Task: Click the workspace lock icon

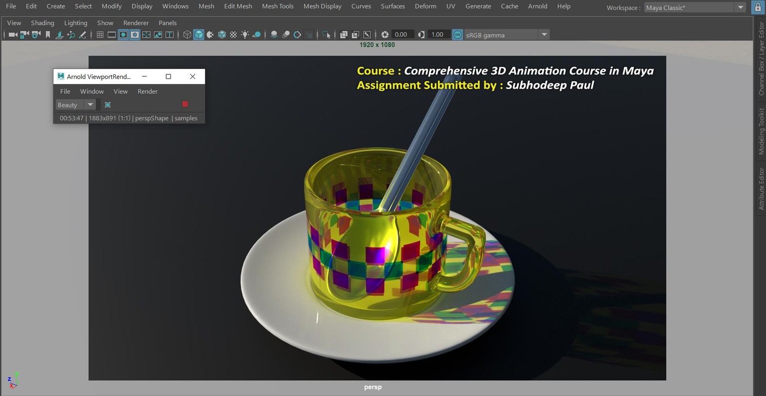Action: [x=758, y=7]
